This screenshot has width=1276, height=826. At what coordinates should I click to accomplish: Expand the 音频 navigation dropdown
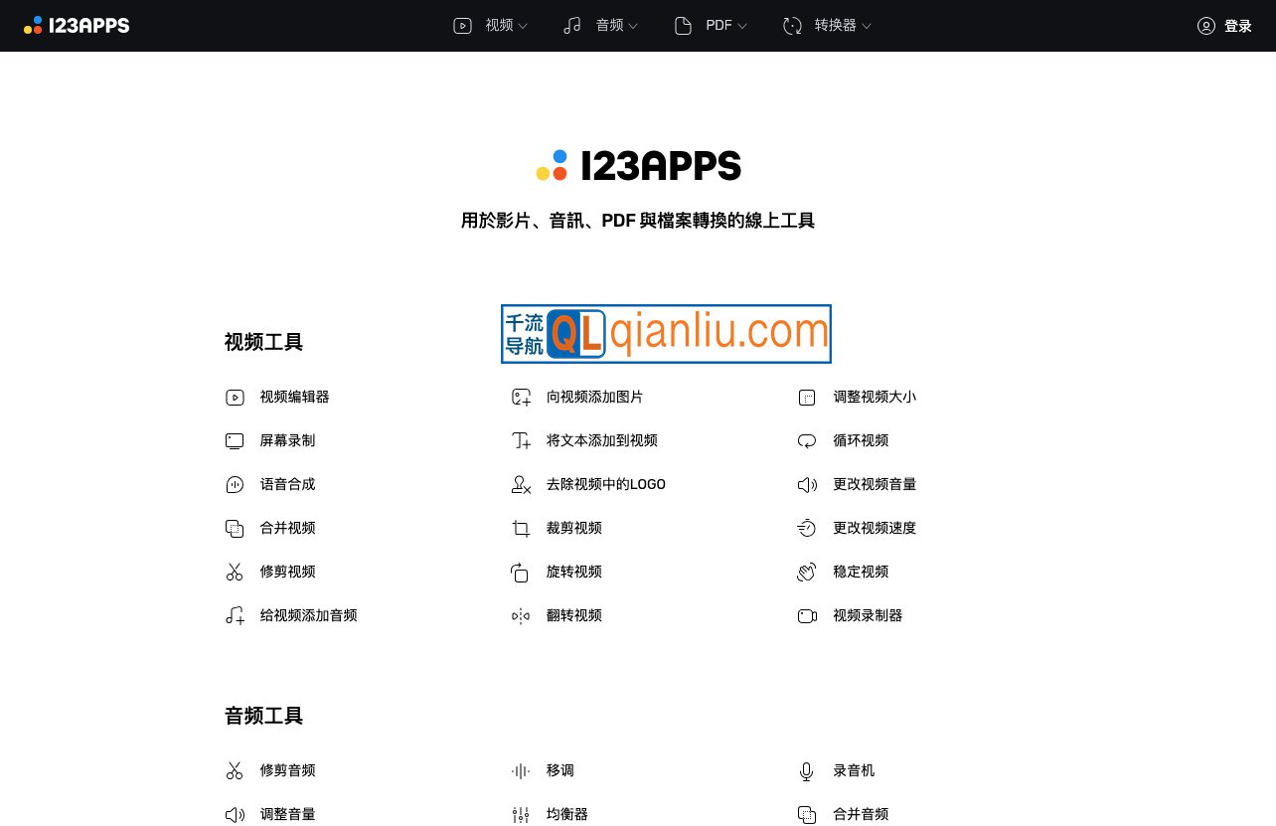(x=599, y=25)
